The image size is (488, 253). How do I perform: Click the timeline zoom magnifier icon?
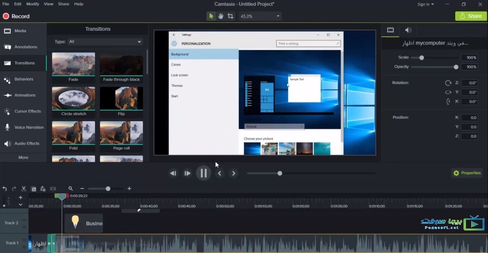point(71,189)
